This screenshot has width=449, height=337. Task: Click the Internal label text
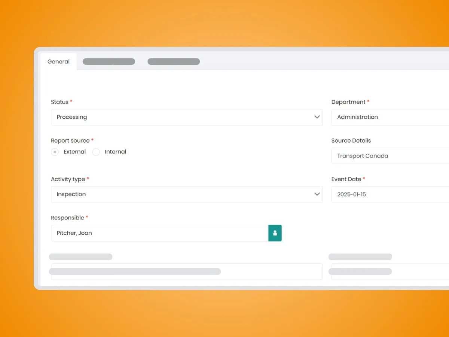click(115, 152)
